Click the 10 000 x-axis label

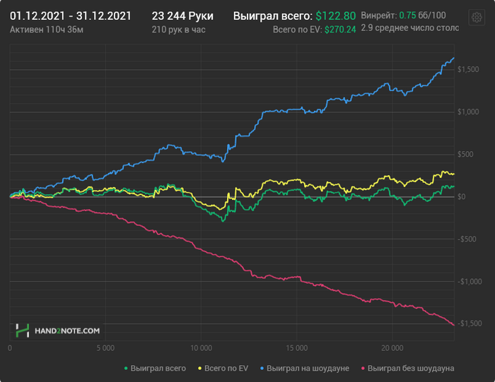pos(201,348)
